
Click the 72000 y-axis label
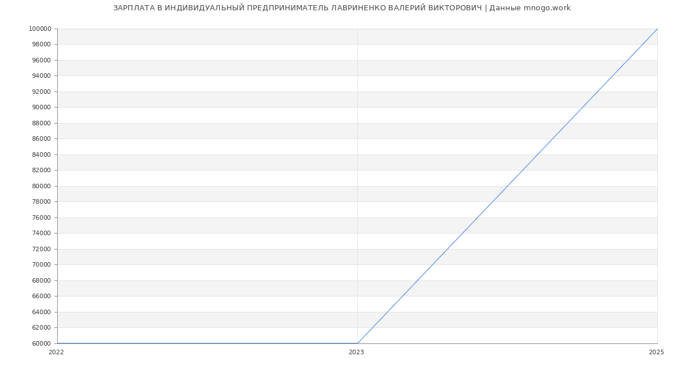click(41, 249)
